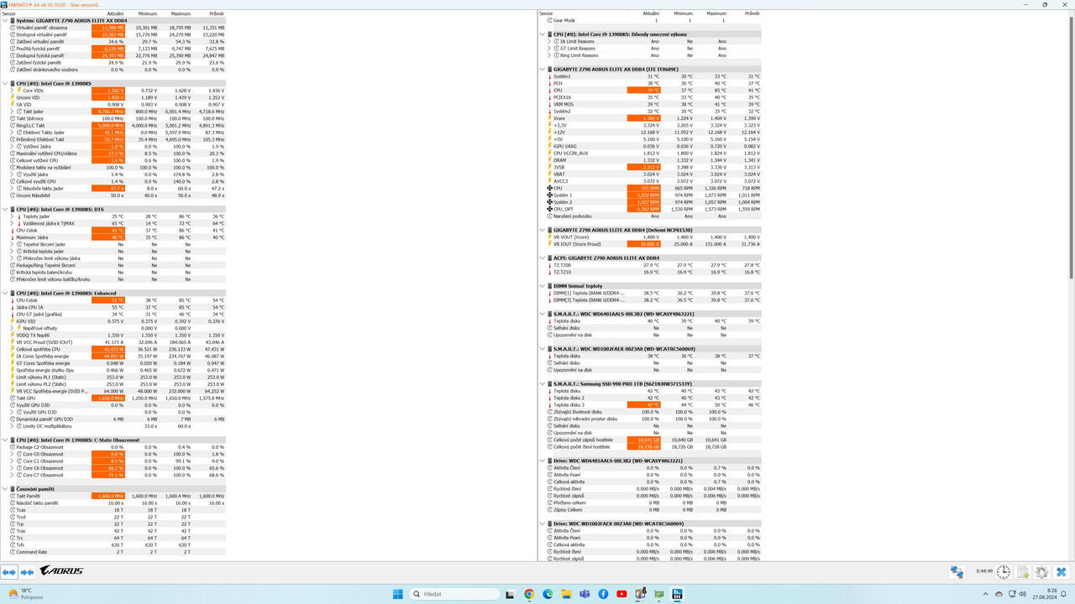Click left pane Aktuální column header

click(115, 13)
